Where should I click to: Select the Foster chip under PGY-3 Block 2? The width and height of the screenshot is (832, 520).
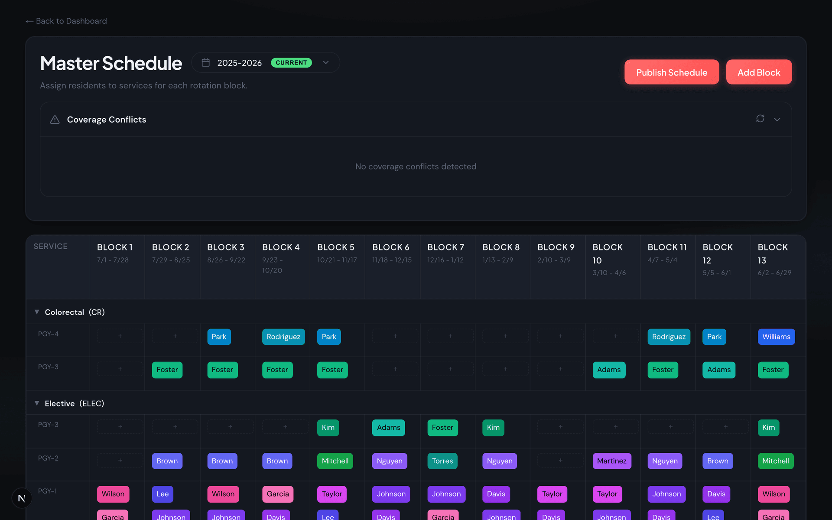[x=167, y=370]
